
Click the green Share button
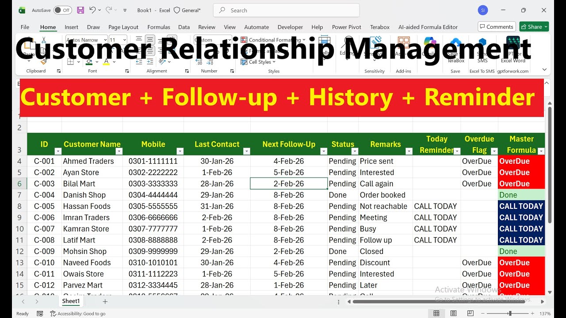534,26
